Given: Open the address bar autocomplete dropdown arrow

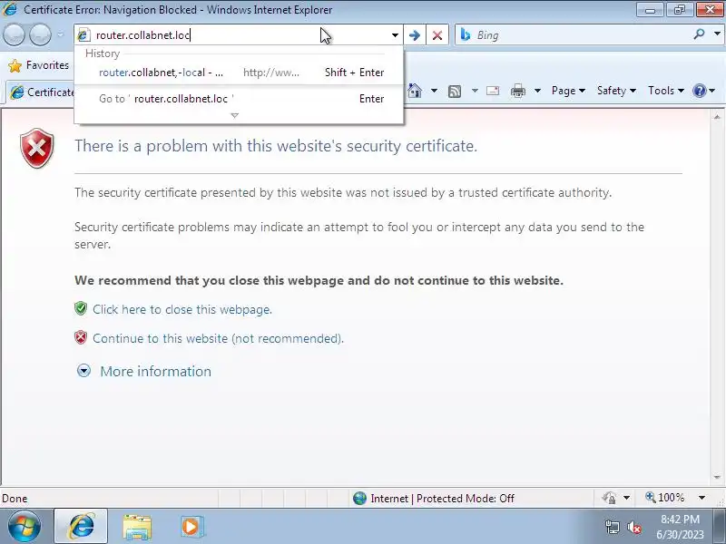Looking at the screenshot, I should 395,35.
